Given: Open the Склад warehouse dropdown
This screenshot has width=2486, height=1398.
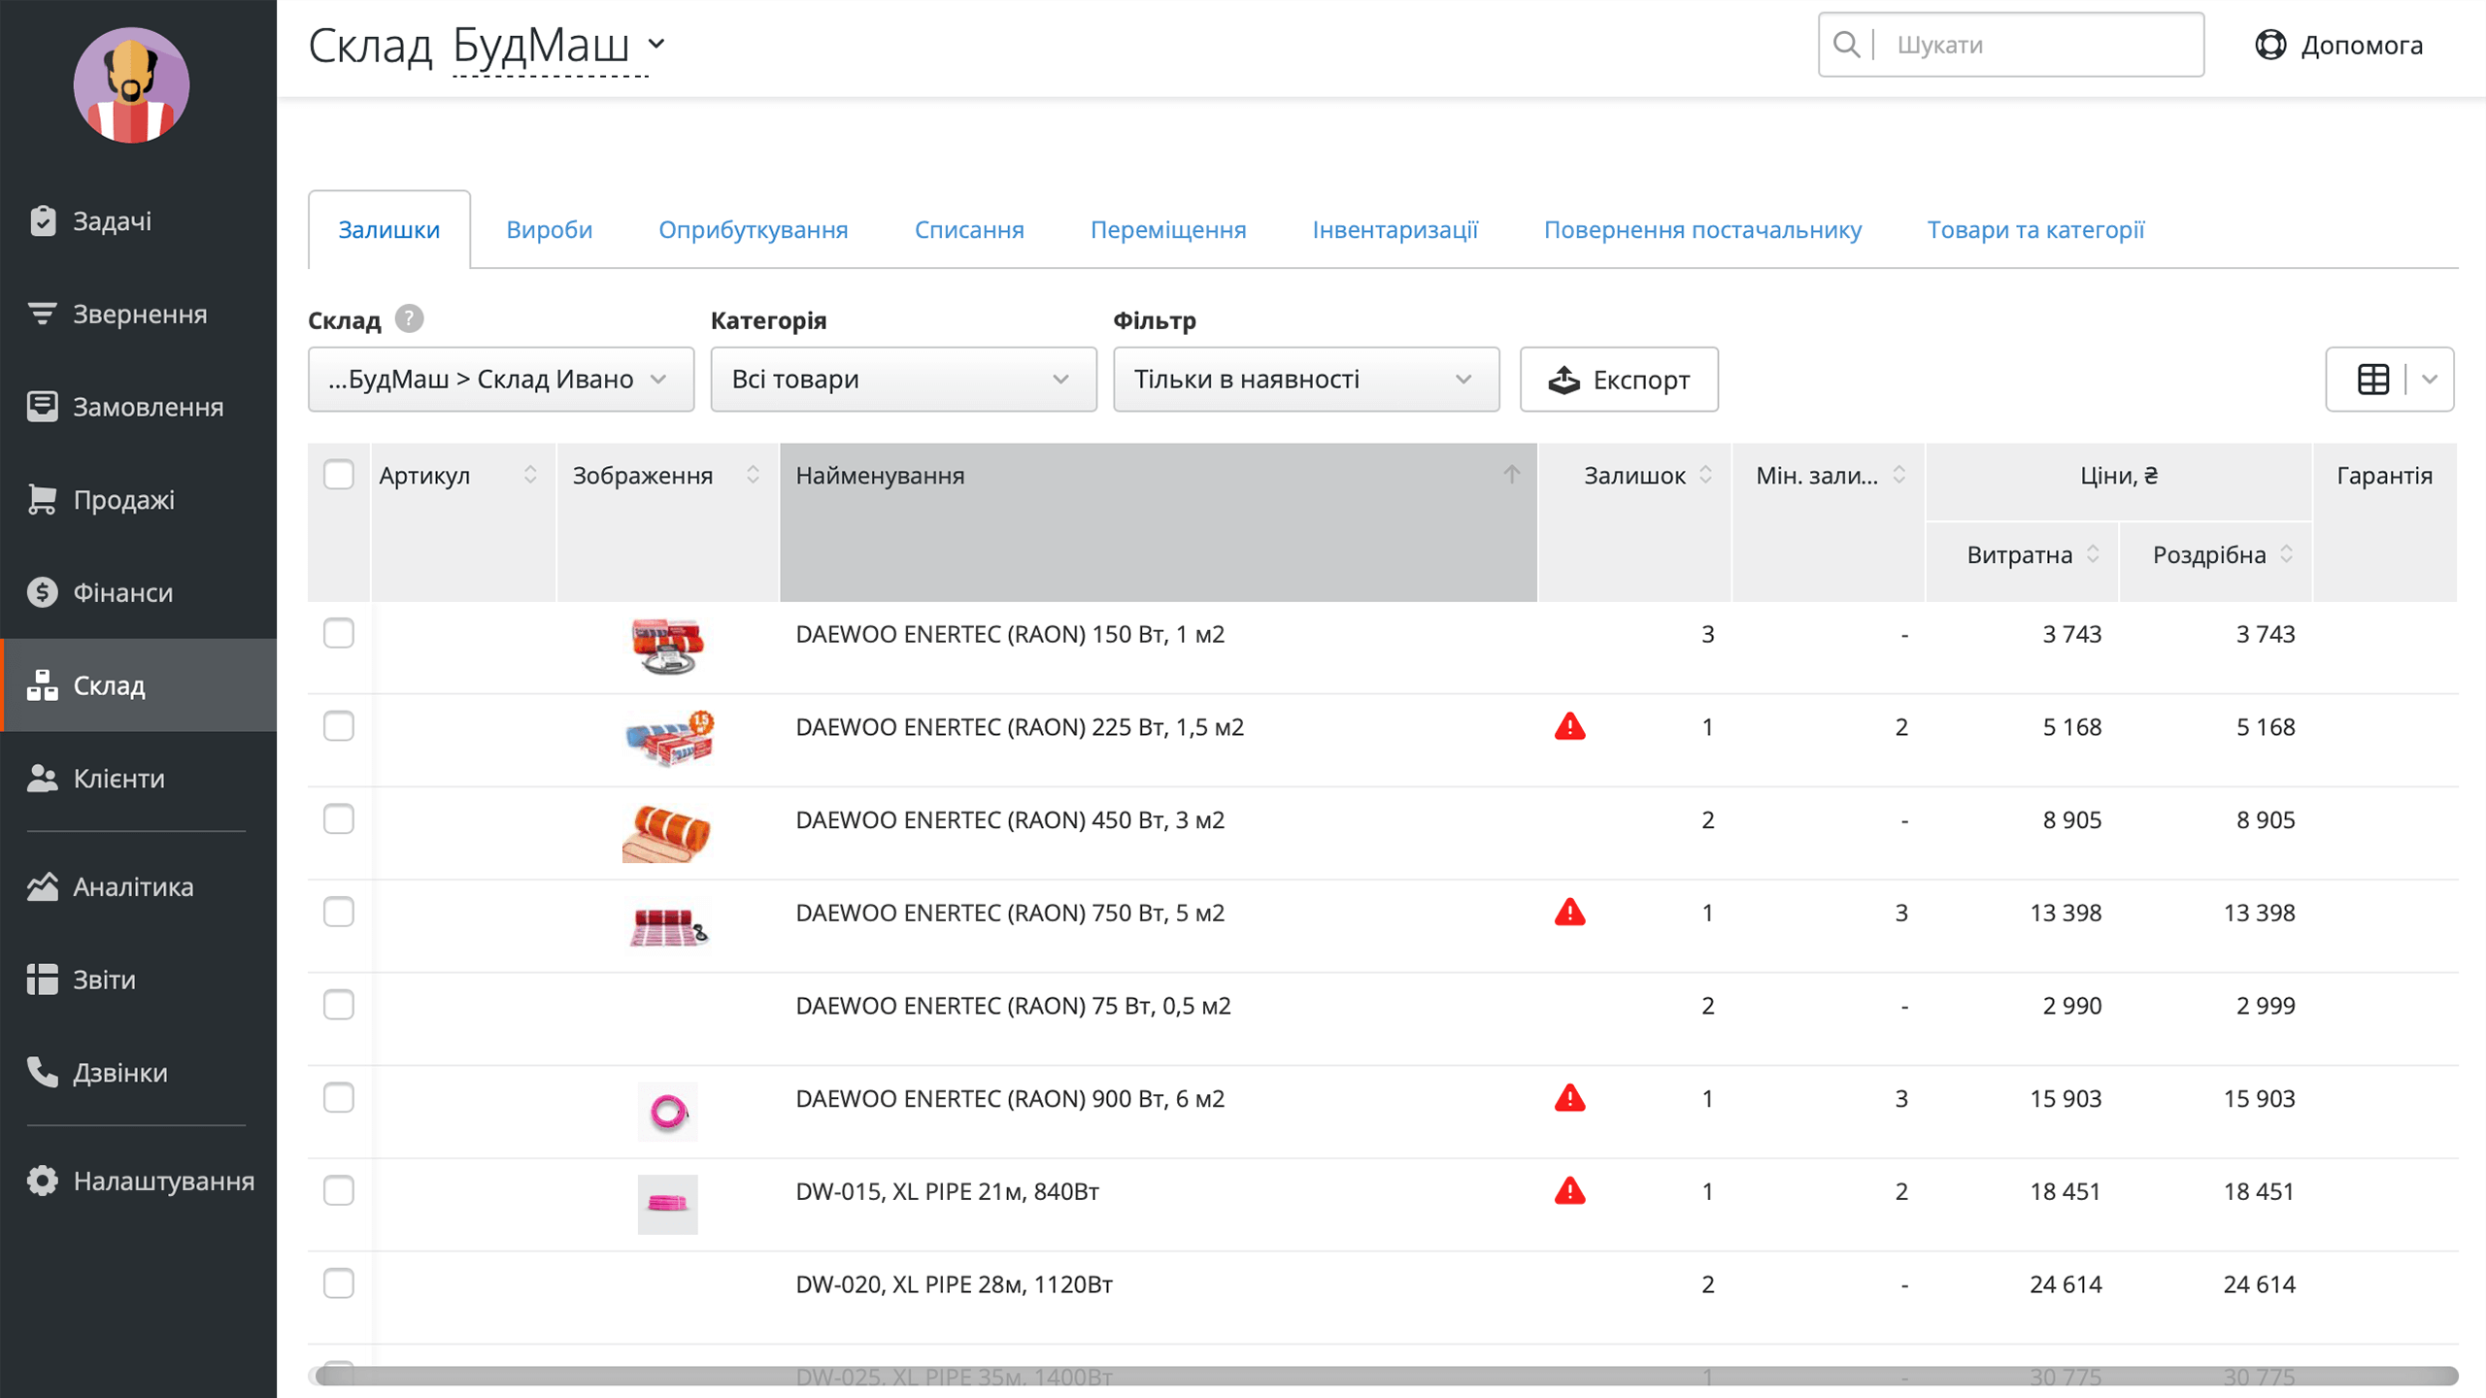Looking at the screenshot, I should (501, 380).
